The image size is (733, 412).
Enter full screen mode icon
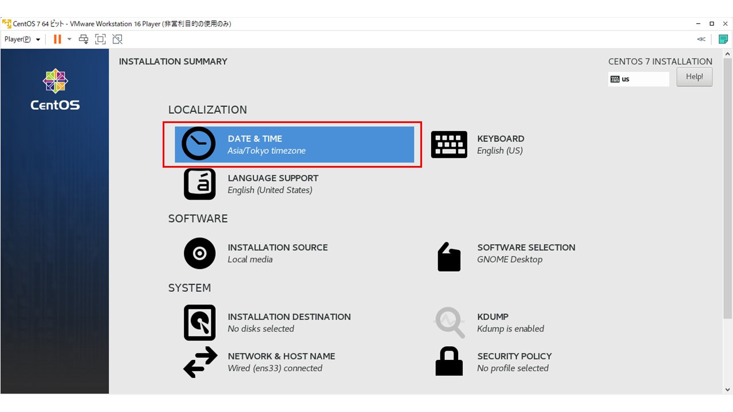pos(100,39)
